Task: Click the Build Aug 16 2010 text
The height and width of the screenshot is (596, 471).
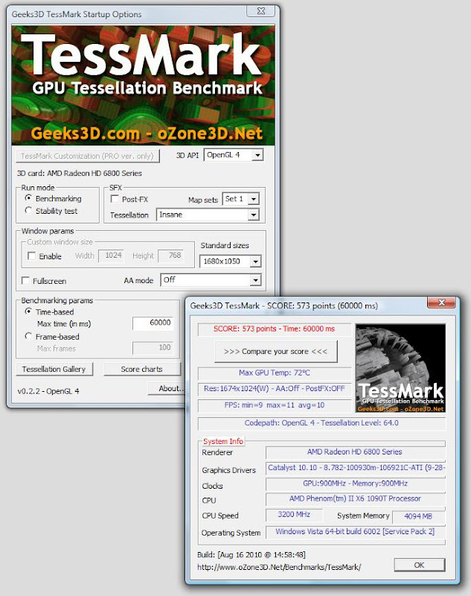Action: click(x=251, y=554)
